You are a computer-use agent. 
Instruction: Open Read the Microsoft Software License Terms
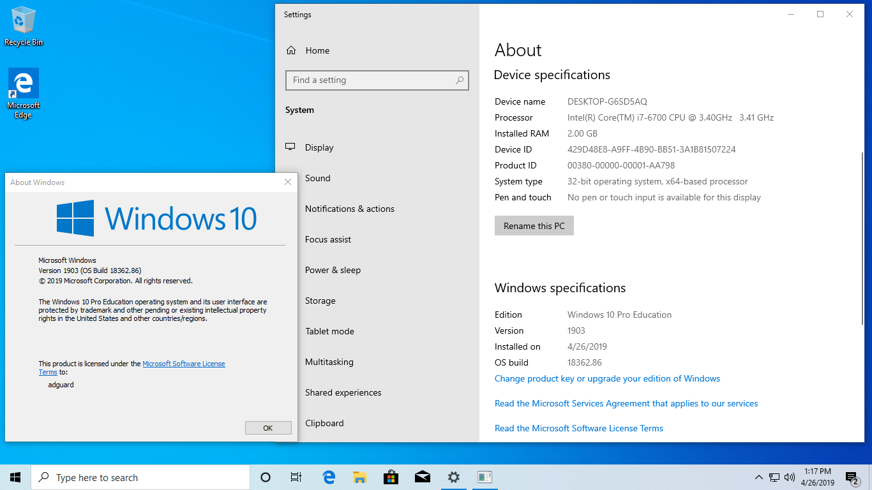[x=579, y=428]
